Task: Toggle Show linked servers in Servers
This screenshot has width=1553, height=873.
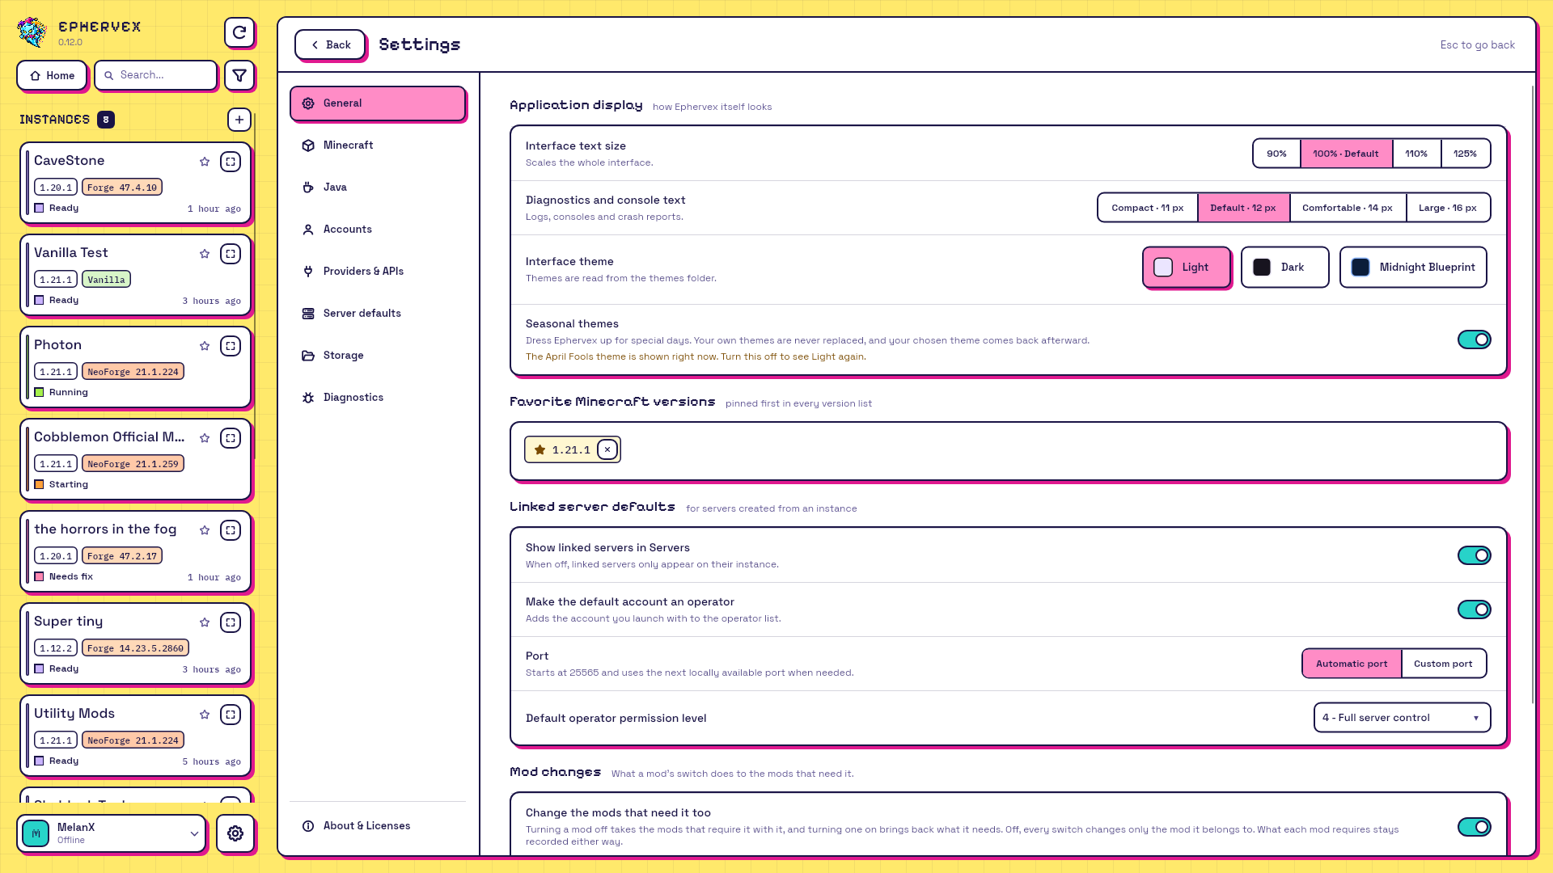Action: (x=1474, y=555)
